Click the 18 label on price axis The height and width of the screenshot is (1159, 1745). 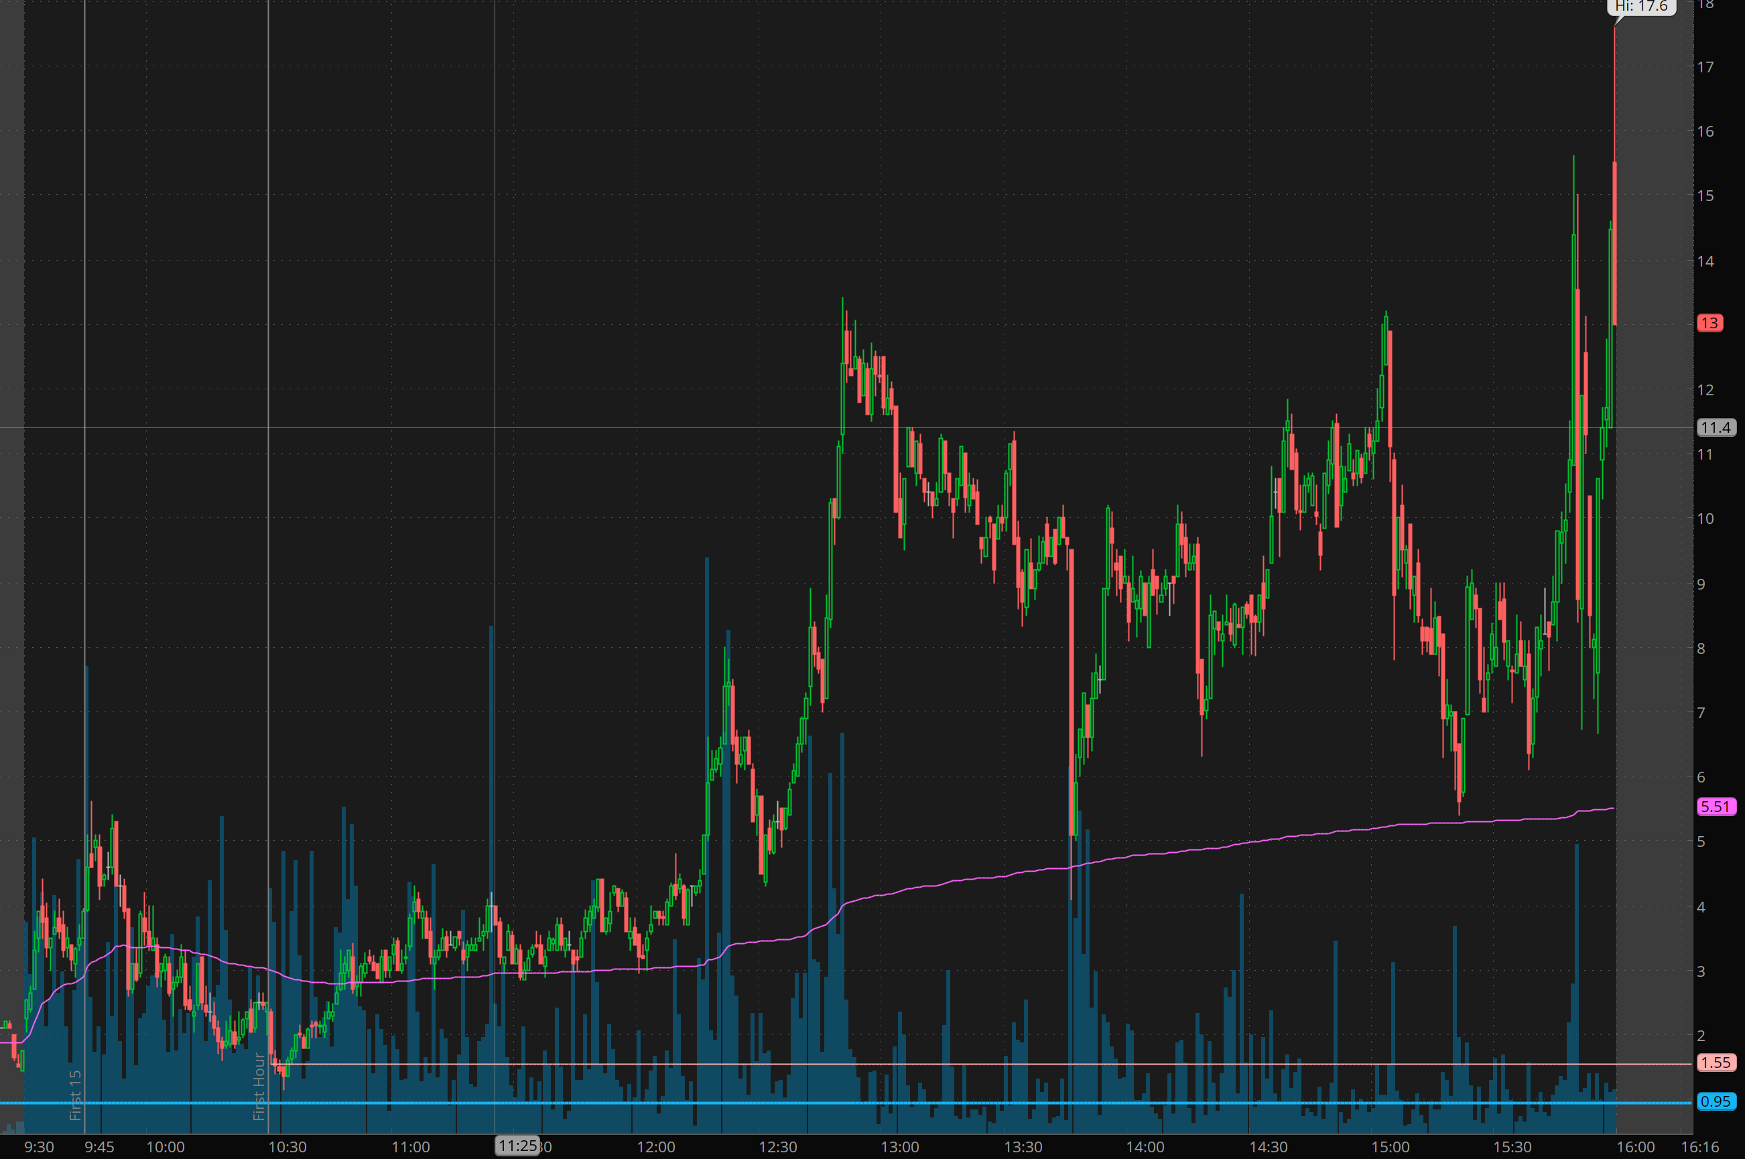(x=1705, y=5)
